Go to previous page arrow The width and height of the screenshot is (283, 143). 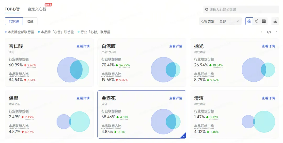(261, 32)
